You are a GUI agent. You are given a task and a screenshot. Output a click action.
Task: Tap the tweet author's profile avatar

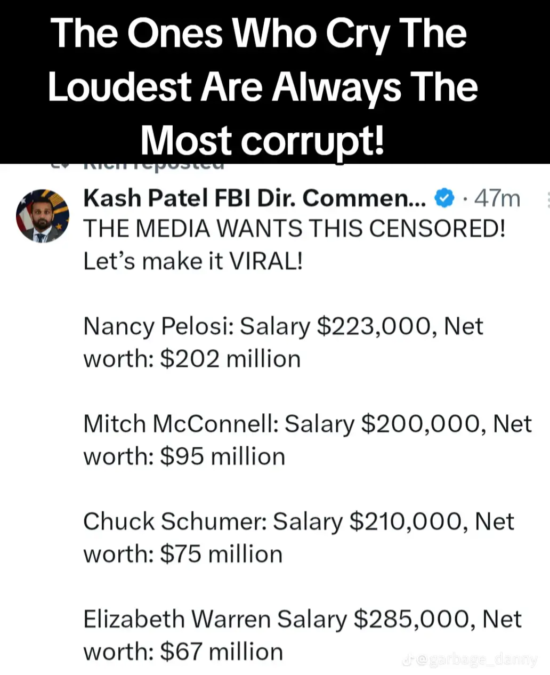43,215
